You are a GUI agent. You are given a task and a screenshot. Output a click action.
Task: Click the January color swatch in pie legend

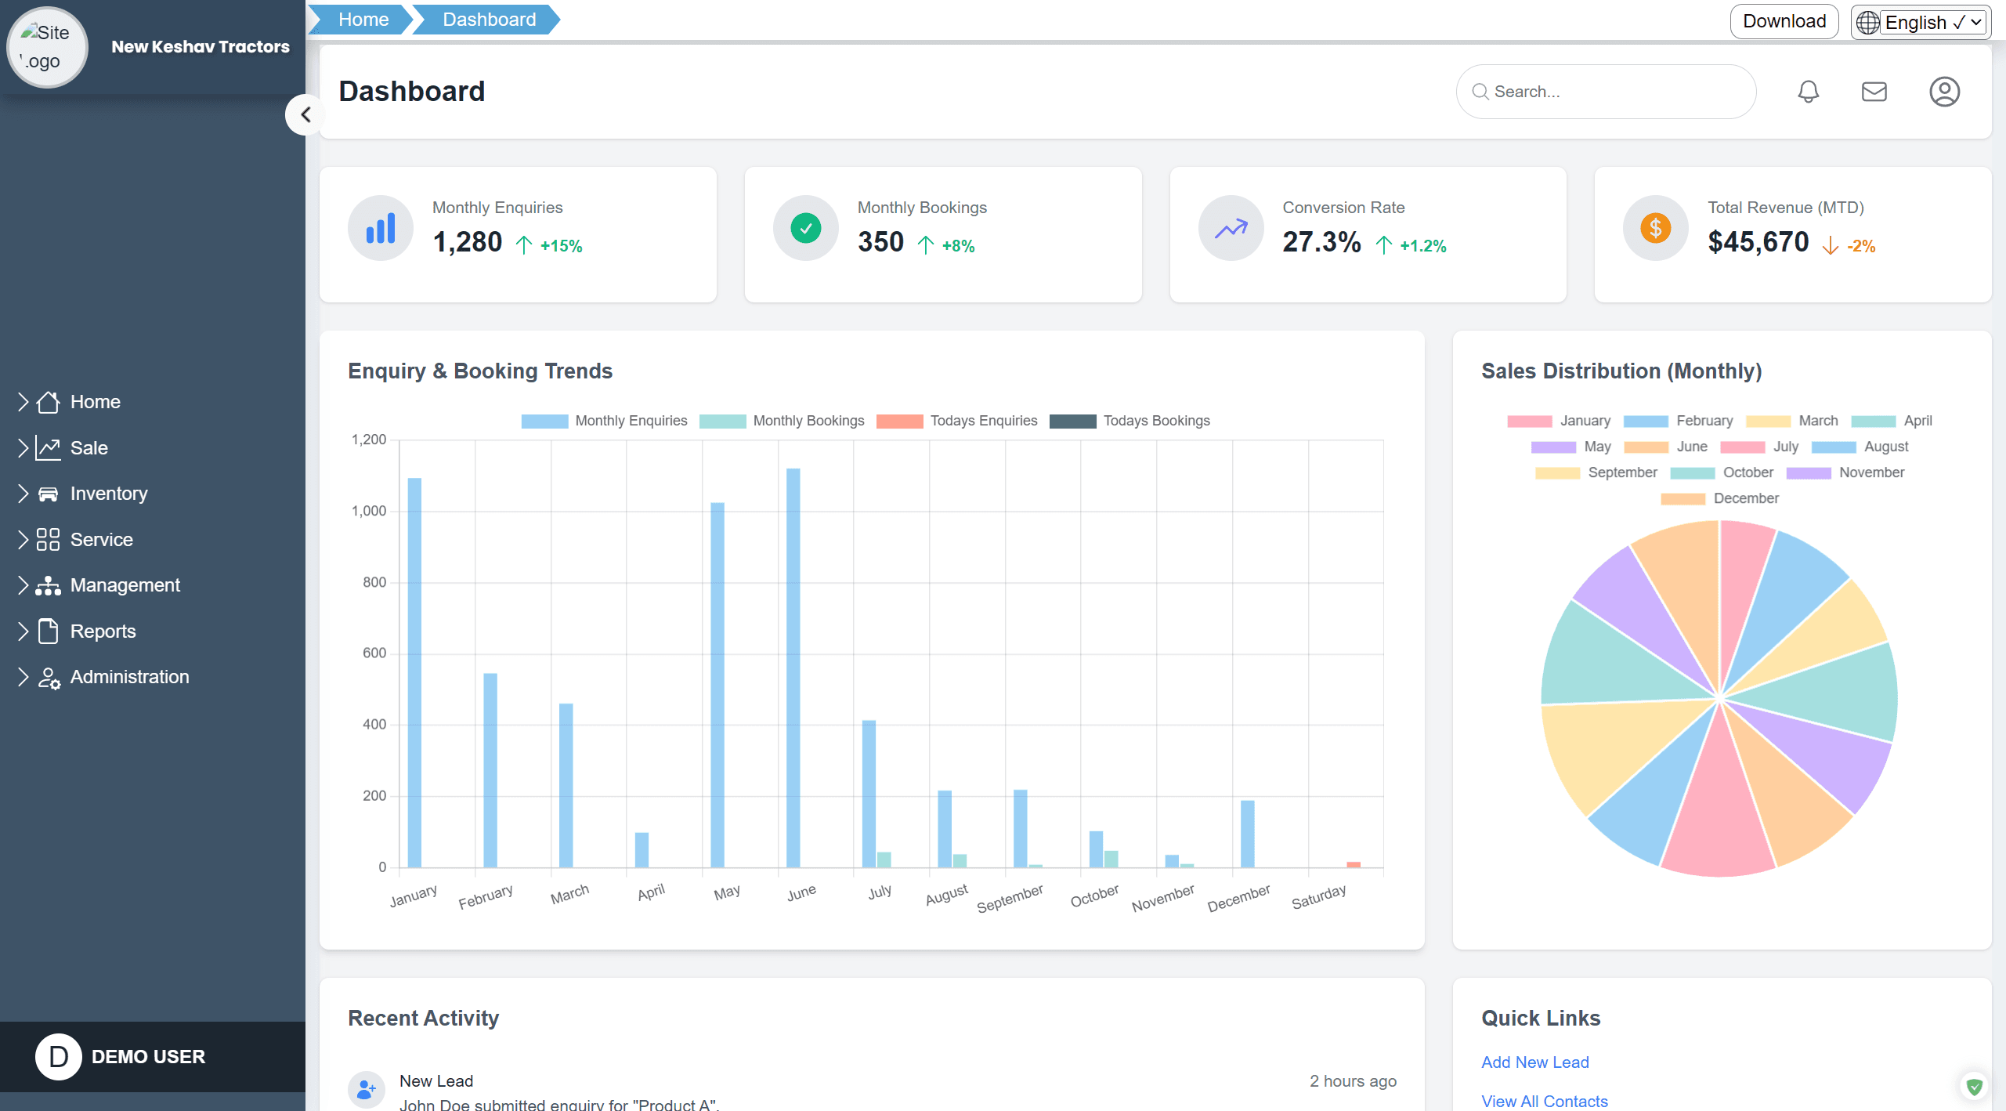(1529, 421)
